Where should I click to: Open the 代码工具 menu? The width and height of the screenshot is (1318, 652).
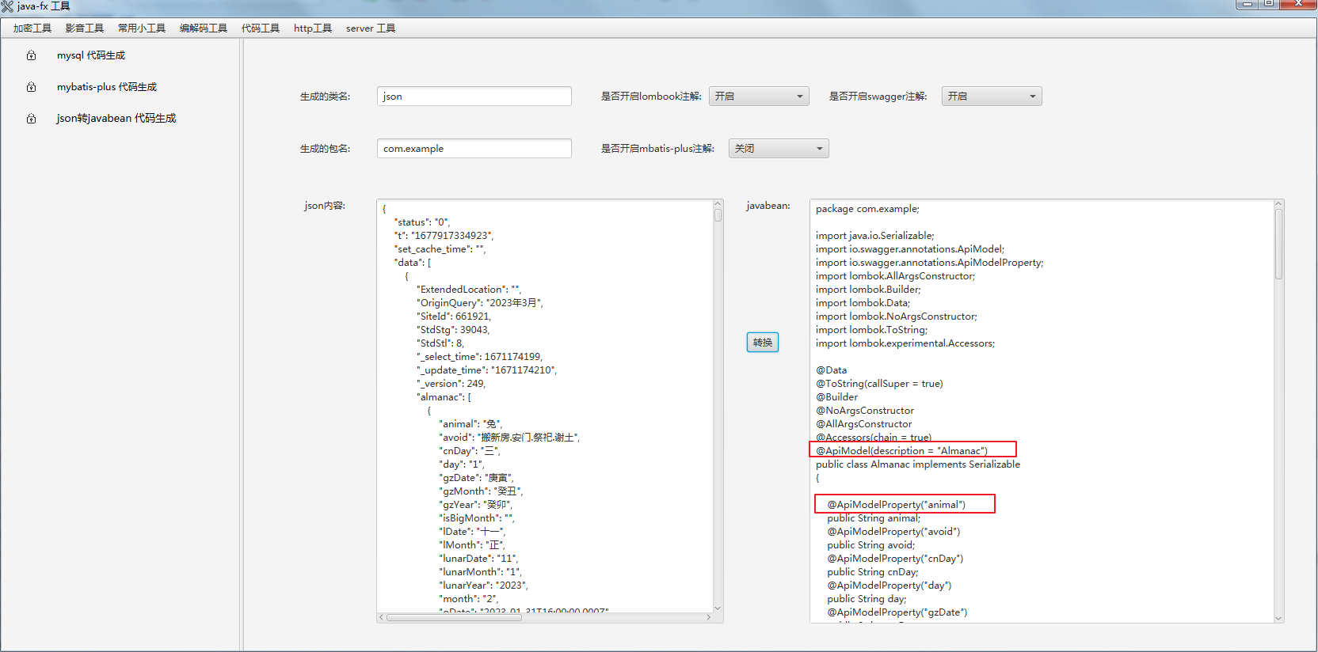click(x=261, y=28)
